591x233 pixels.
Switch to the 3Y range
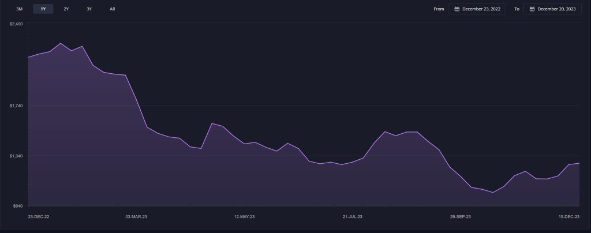pos(89,9)
